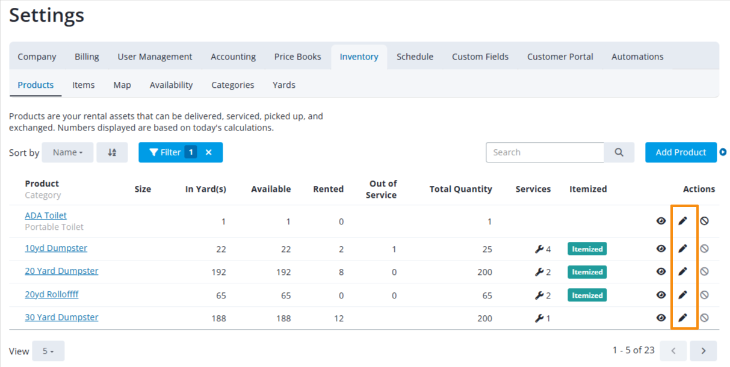
Task: Edit the ADA Toilet product pencil icon
Action: [682, 221]
